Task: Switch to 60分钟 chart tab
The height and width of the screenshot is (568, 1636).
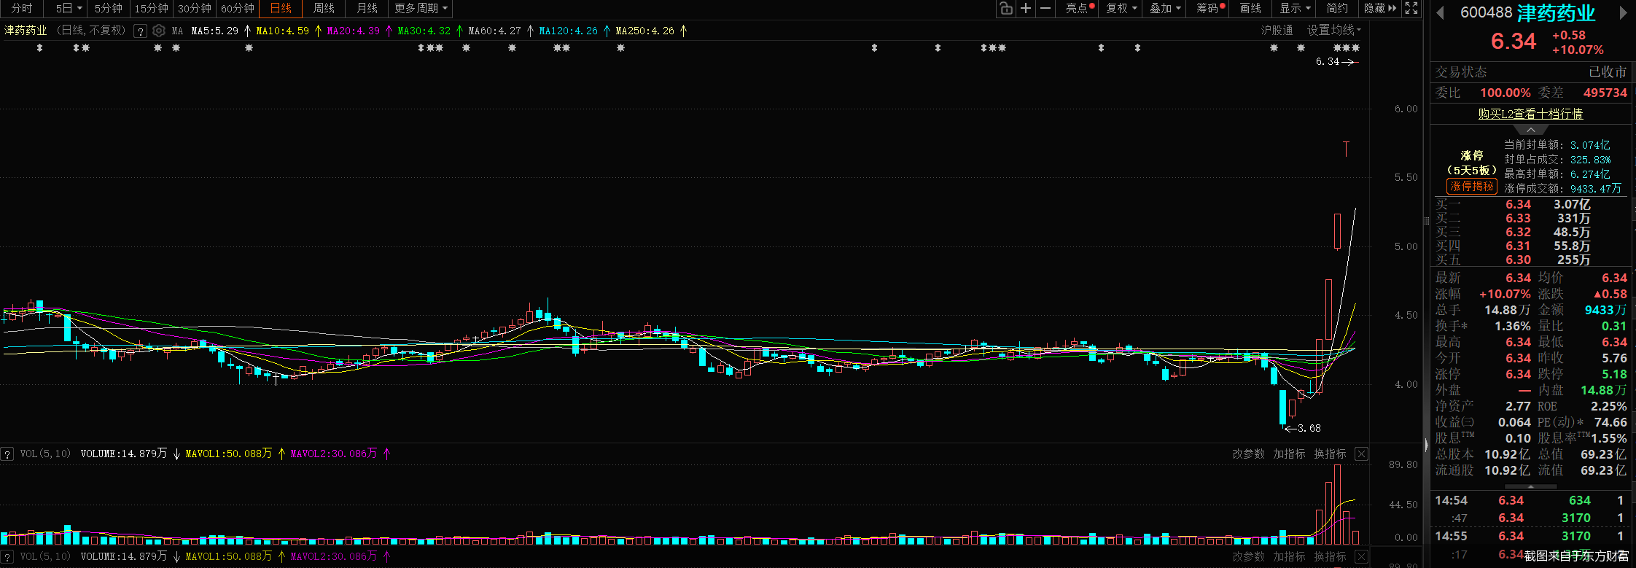Action: click(x=238, y=8)
